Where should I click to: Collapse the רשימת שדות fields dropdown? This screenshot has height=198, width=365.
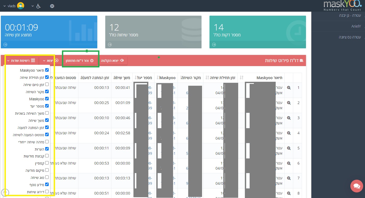pyautogui.click(x=21, y=61)
